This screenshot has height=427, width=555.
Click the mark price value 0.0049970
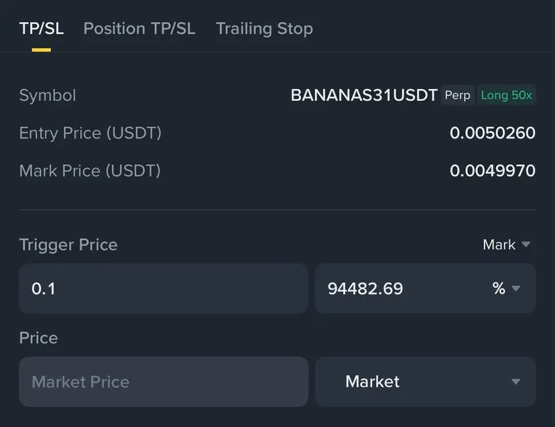click(x=492, y=171)
